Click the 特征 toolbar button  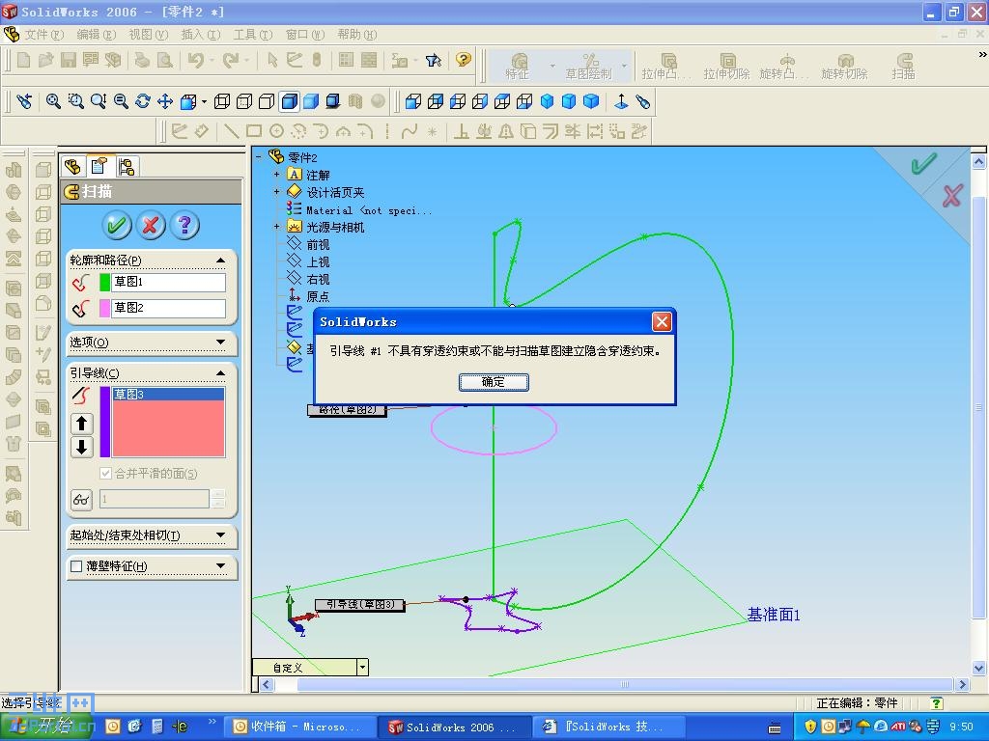pos(518,67)
